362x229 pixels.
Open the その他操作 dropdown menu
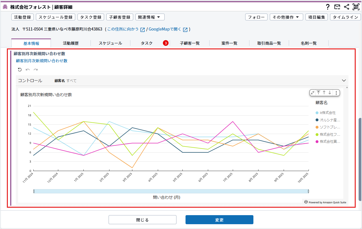(x=286, y=17)
